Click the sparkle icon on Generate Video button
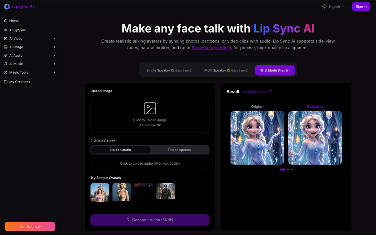 click(x=129, y=220)
